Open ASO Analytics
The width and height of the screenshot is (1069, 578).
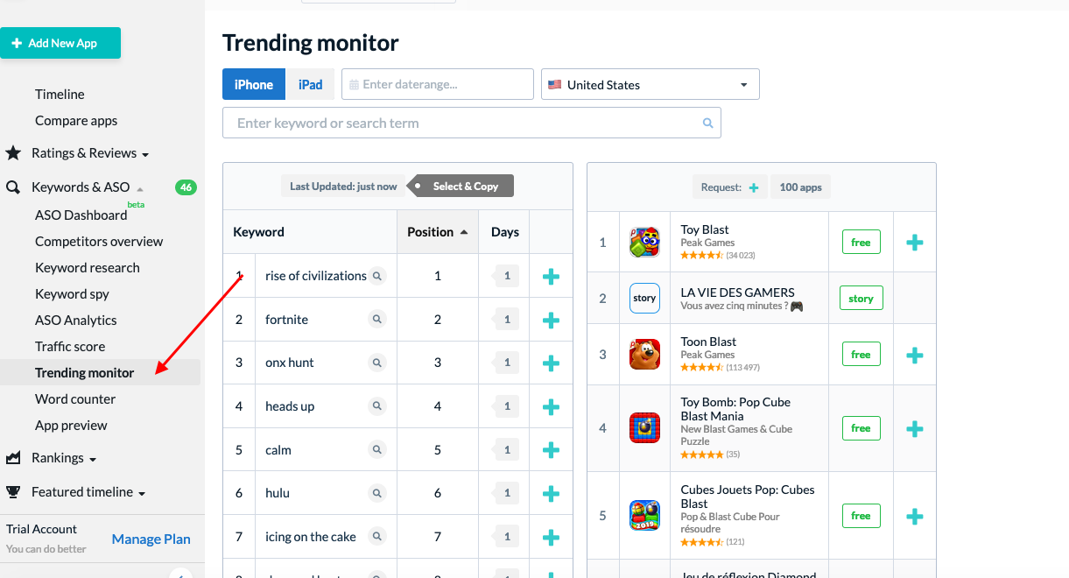76,320
